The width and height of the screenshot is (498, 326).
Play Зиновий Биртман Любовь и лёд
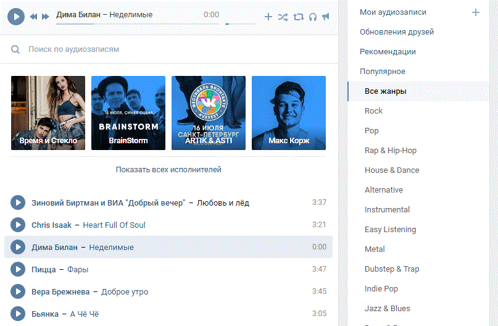[18, 203]
